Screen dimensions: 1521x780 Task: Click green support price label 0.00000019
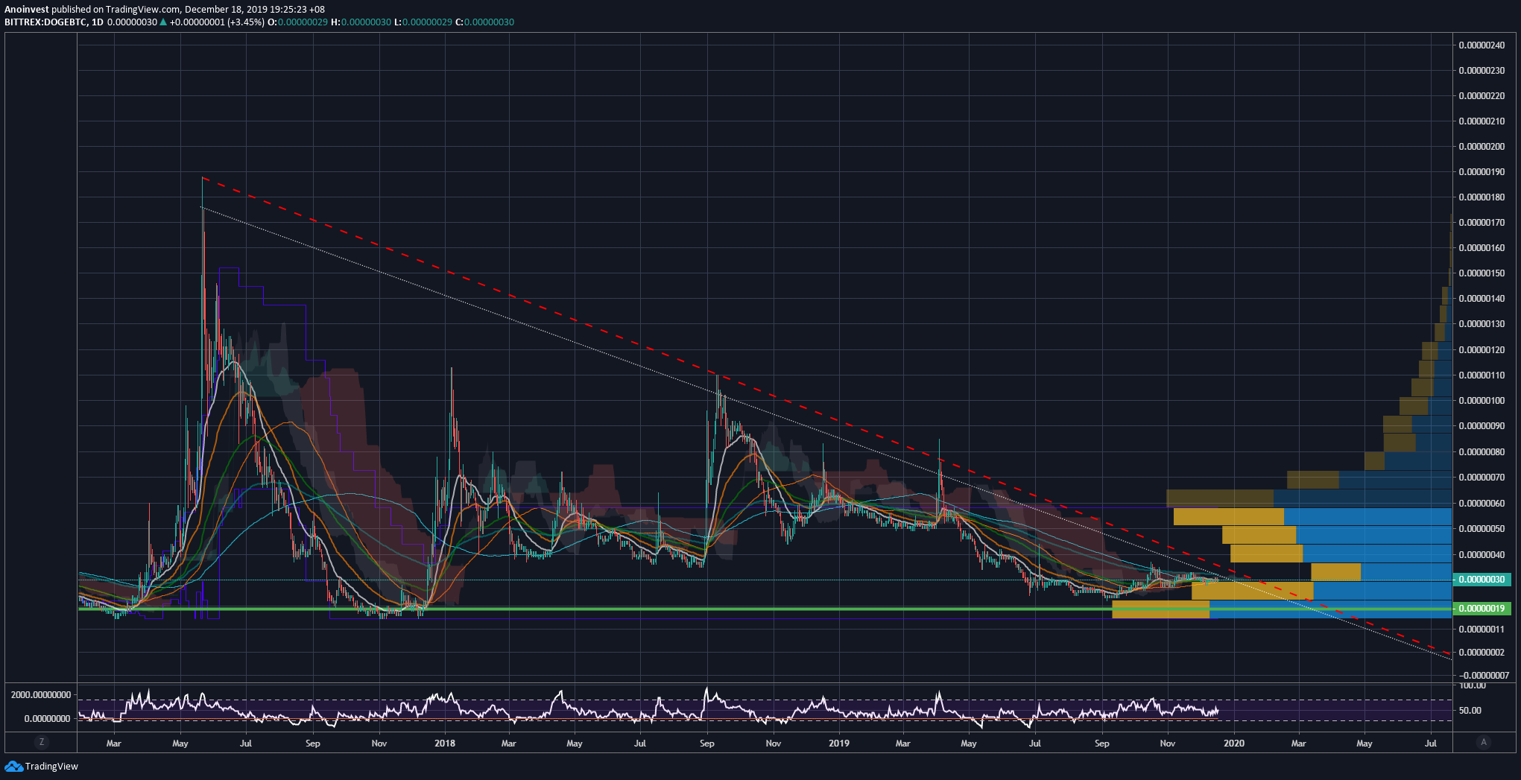[1481, 609]
